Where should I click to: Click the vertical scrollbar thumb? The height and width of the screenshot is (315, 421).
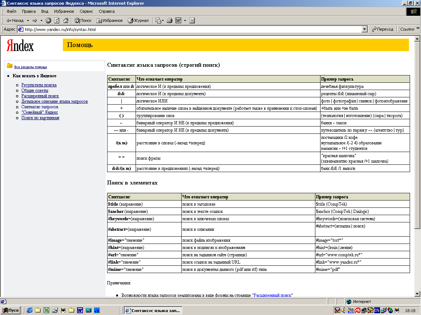(417, 135)
